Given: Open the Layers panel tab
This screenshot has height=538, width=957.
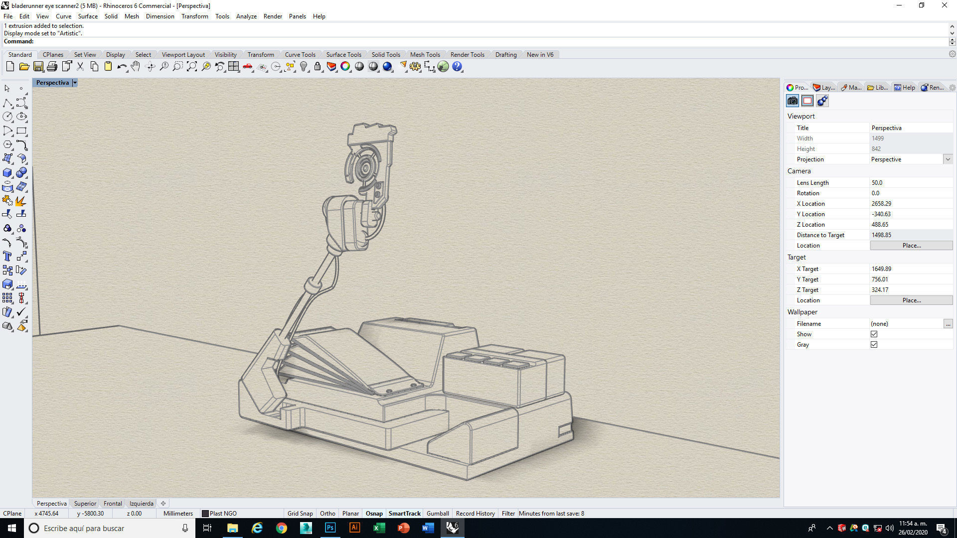Looking at the screenshot, I should click(824, 88).
